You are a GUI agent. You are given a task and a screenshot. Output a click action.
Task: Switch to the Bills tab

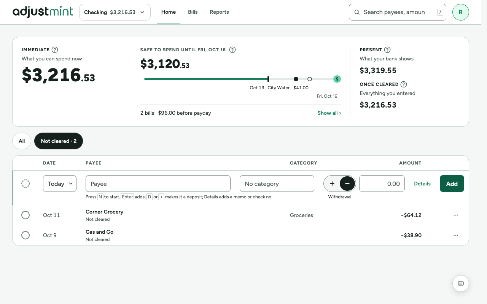(x=193, y=12)
